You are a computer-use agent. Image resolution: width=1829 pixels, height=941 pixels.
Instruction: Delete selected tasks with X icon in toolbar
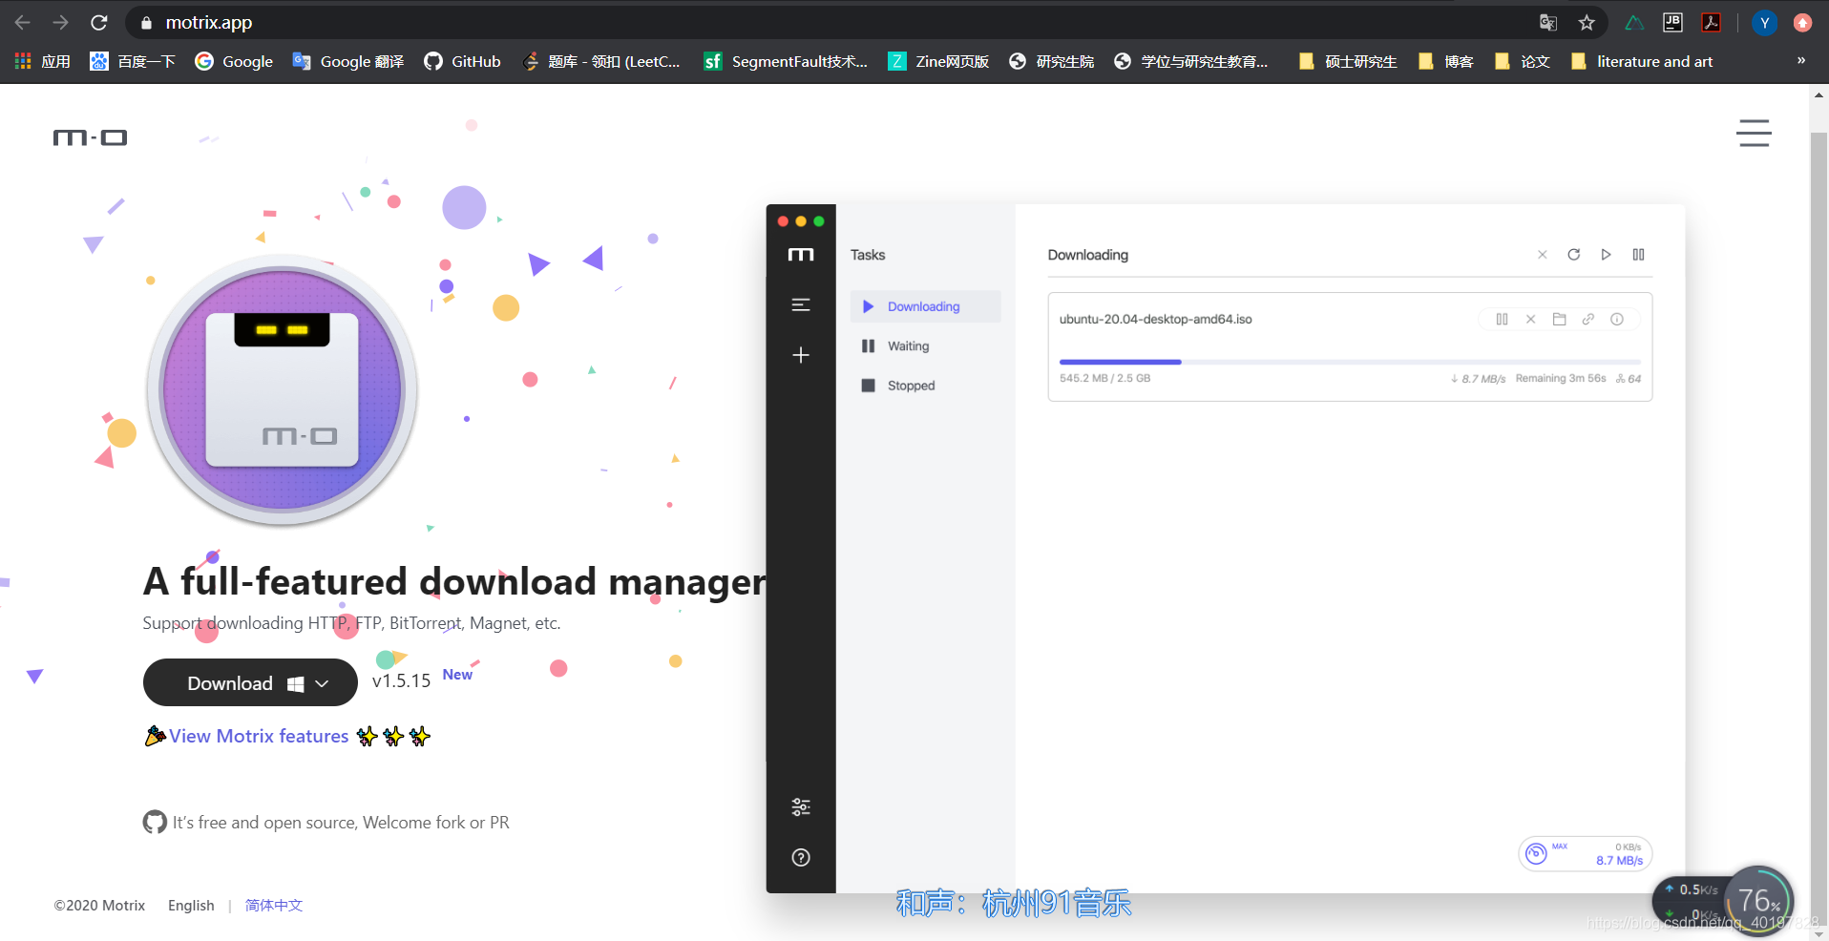tap(1542, 255)
